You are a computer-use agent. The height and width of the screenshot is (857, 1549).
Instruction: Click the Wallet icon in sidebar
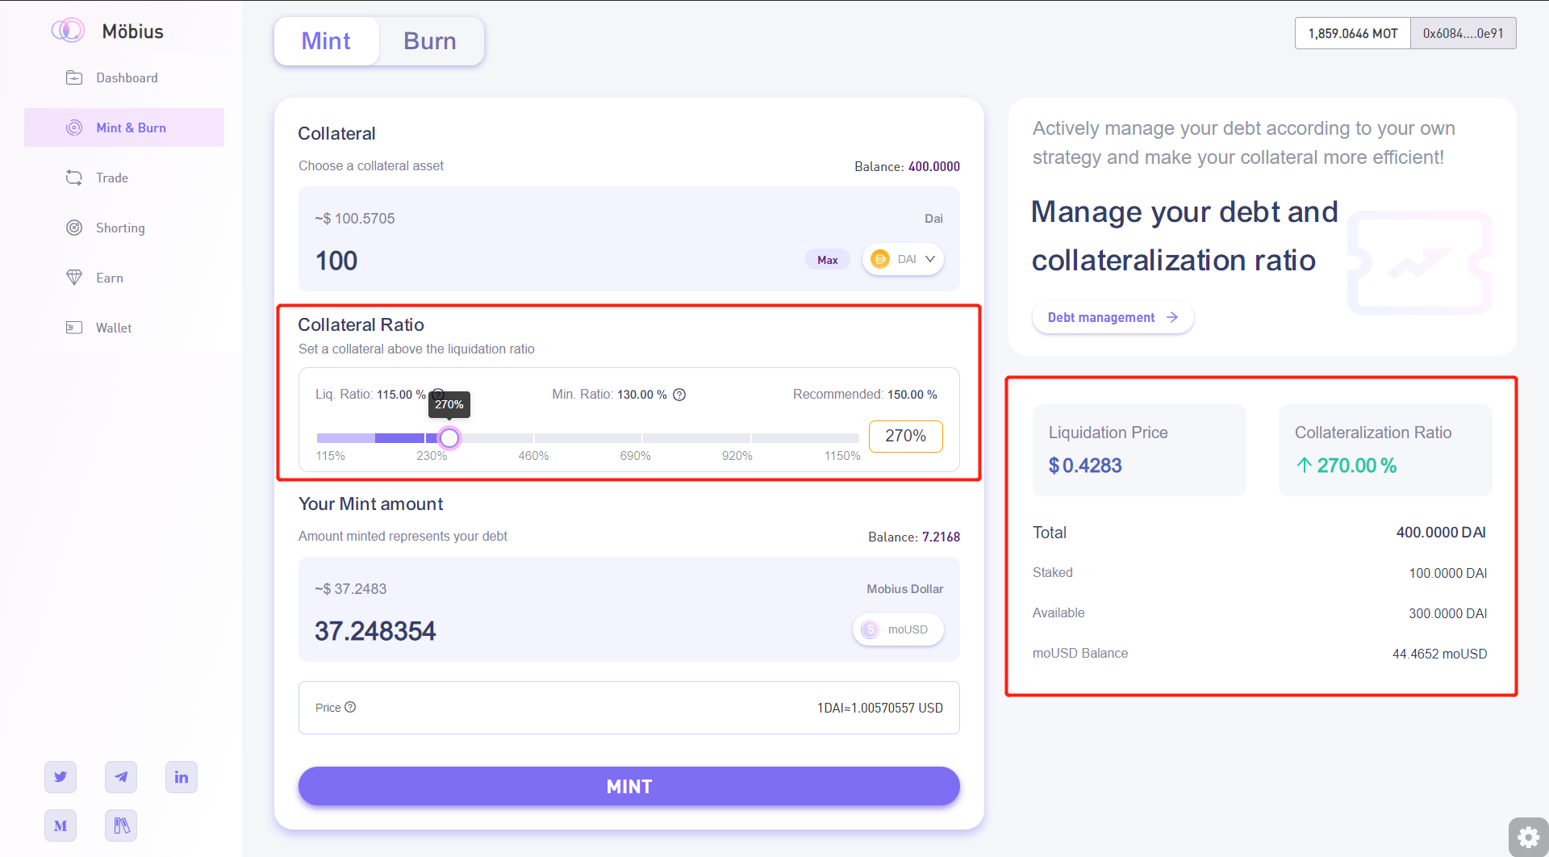(74, 328)
